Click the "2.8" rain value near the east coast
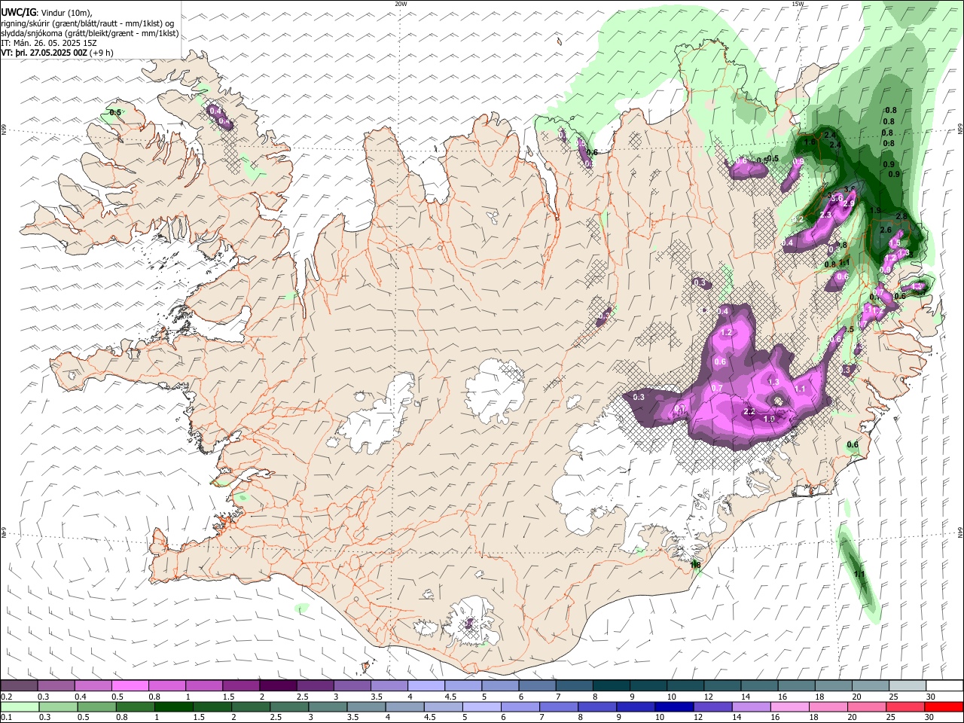Image resolution: width=964 pixels, height=723 pixels. coord(901,217)
